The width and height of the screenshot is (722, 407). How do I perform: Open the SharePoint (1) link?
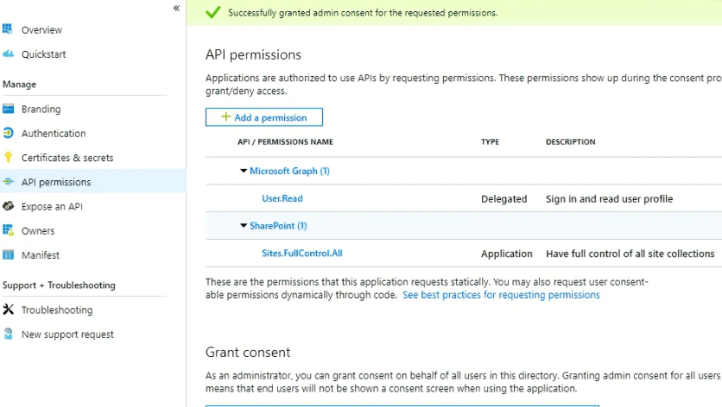click(x=278, y=226)
